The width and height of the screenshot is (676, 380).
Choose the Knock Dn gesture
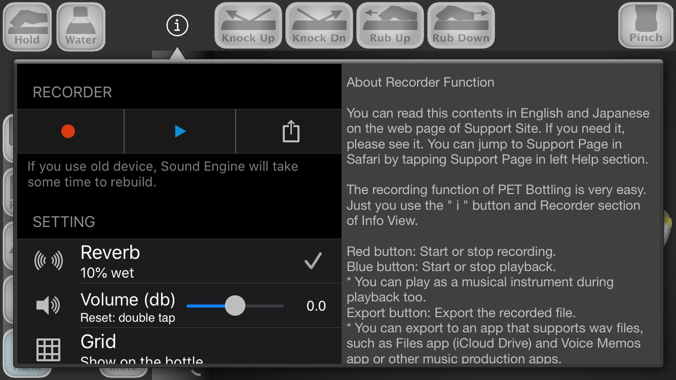[x=319, y=25]
